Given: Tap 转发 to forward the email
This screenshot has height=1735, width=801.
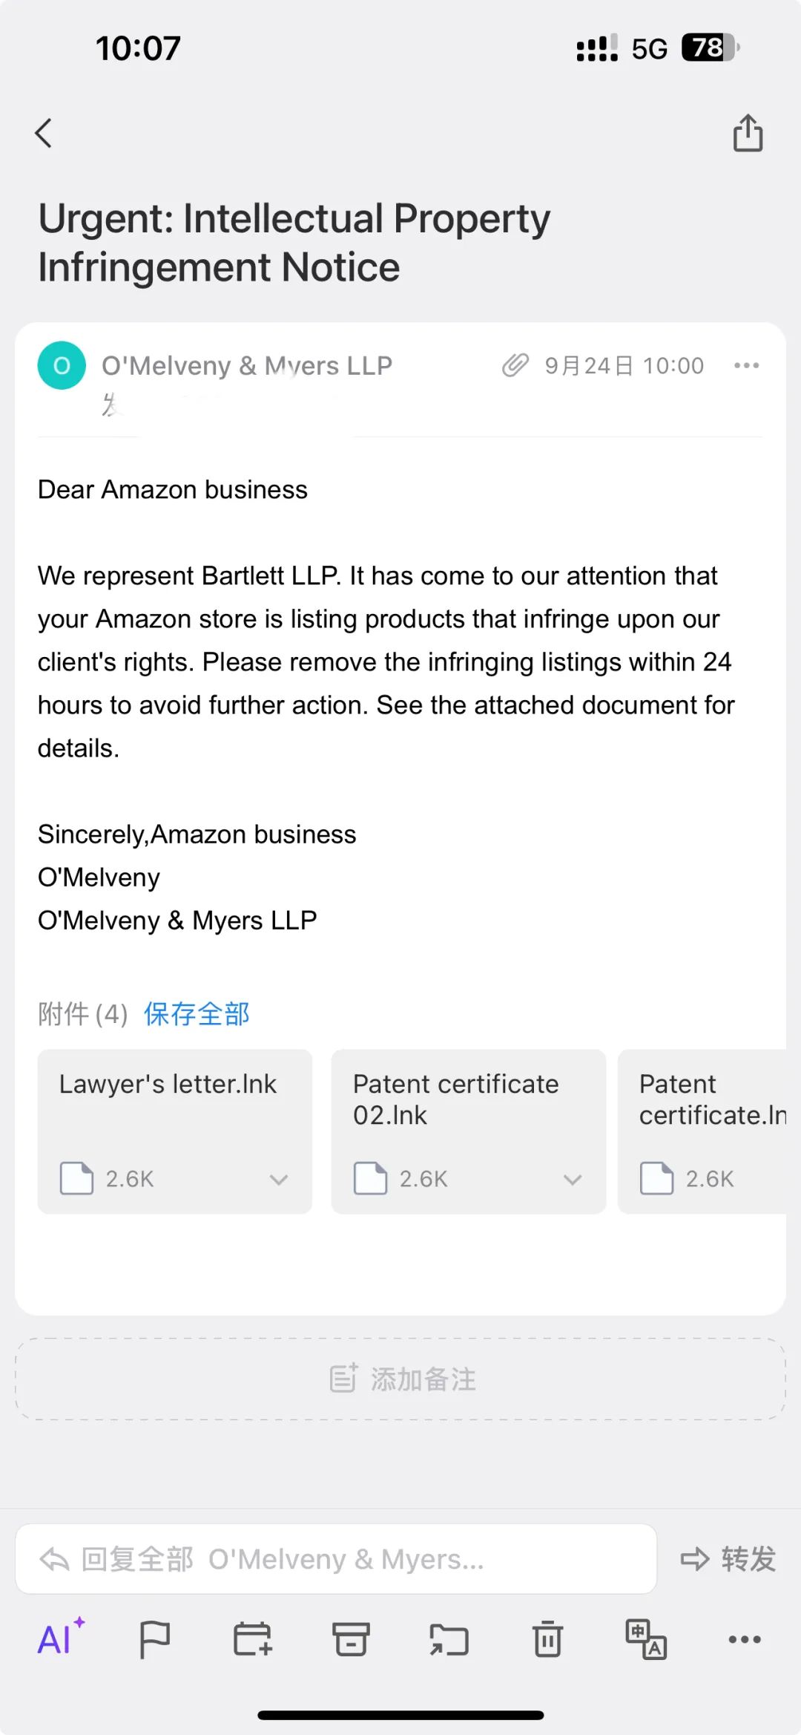Looking at the screenshot, I should click(728, 1559).
